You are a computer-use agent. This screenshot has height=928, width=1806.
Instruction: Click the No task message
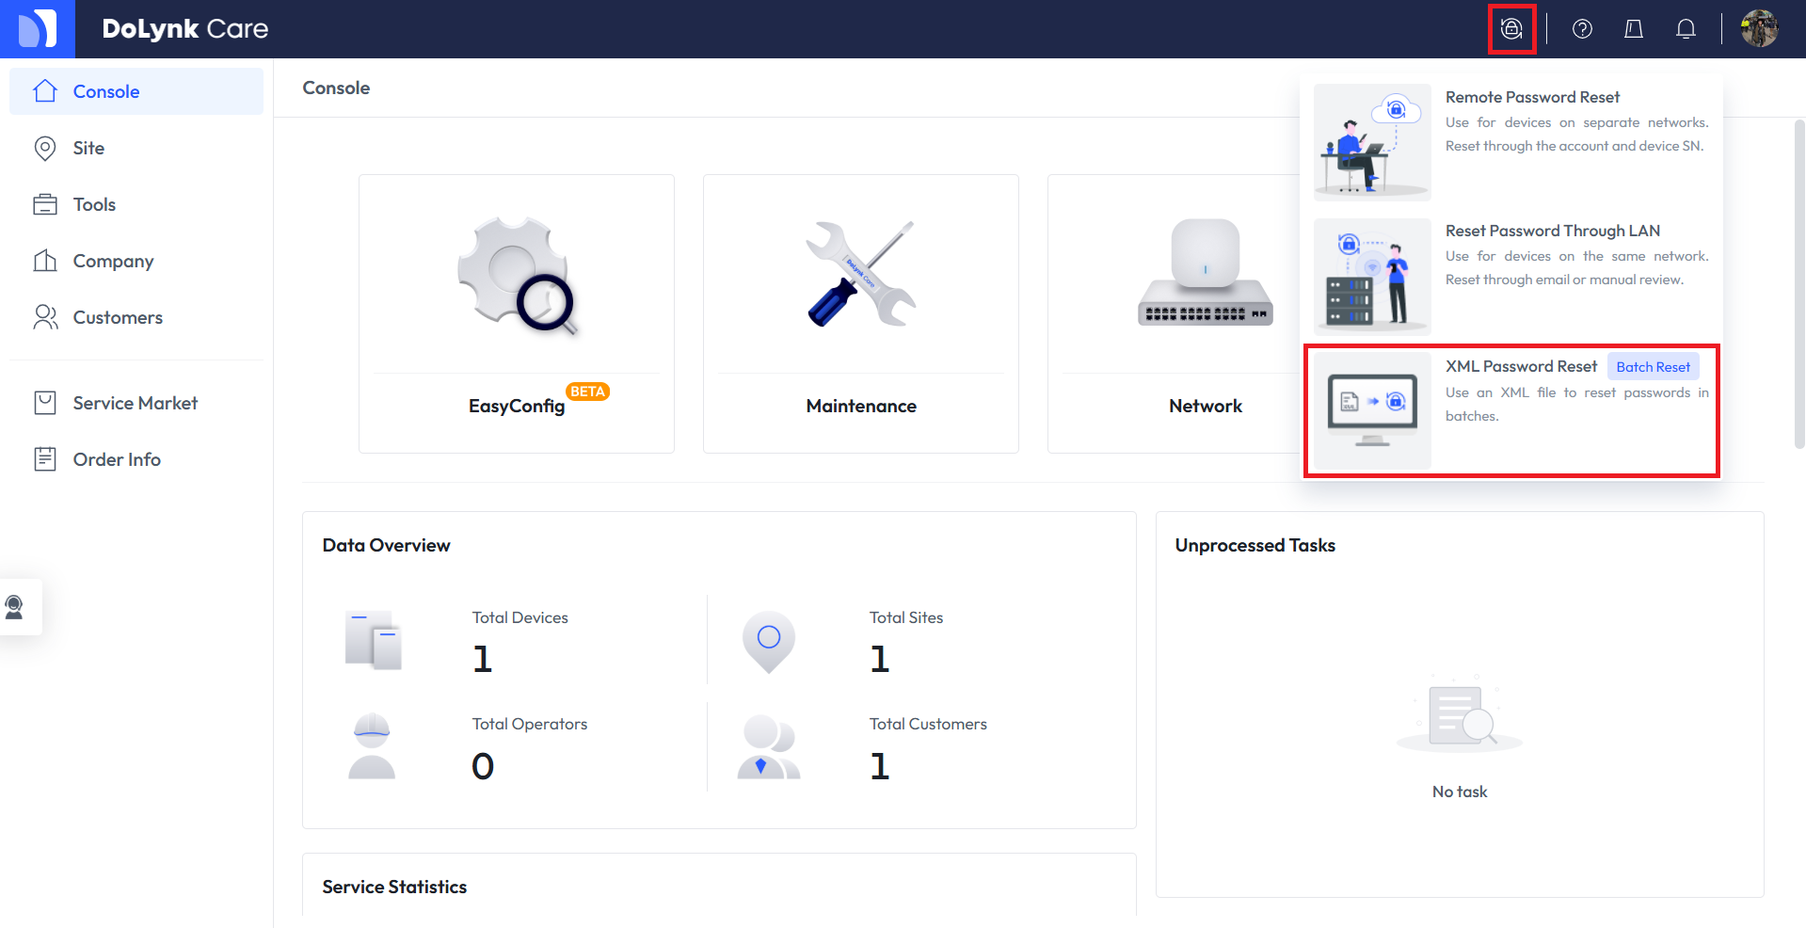pyautogui.click(x=1460, y=792)
